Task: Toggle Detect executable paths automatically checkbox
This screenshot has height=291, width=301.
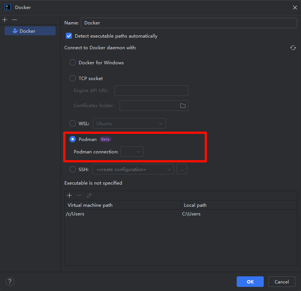Action: pyautogui.click(x=69, y=36)
